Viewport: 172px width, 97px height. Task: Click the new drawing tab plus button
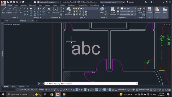click(x=37, y=21)
